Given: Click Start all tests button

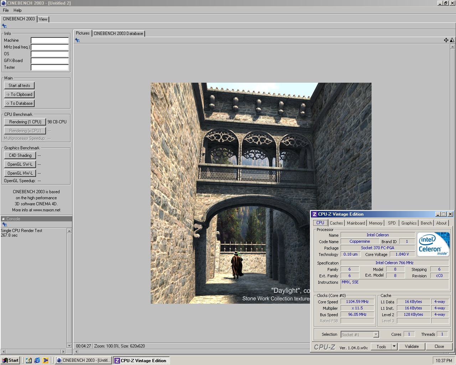Looking at the screenshot, I should [x=19, y=86].
